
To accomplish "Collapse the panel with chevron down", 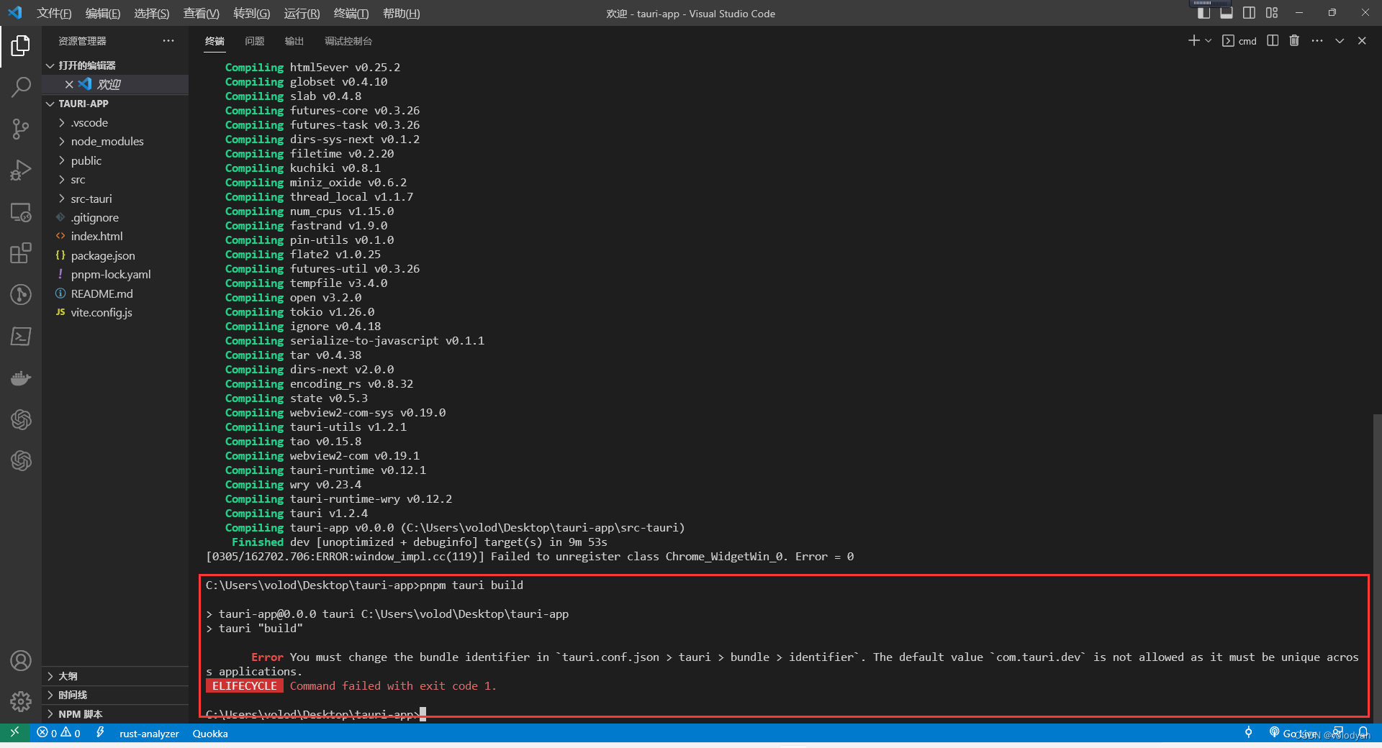I will (x=1340, y=41).
